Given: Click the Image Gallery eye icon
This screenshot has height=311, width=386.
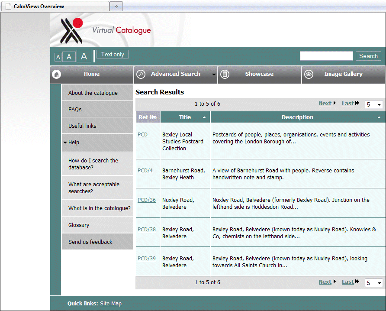Looking at the screenshot, I should 309,75.
